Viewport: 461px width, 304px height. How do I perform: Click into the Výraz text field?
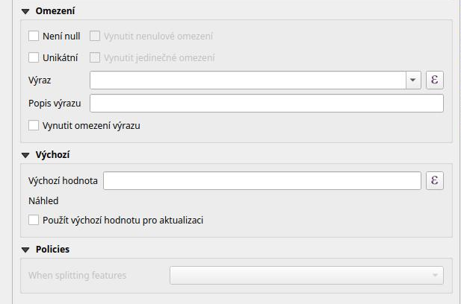[x=247, y=80]
